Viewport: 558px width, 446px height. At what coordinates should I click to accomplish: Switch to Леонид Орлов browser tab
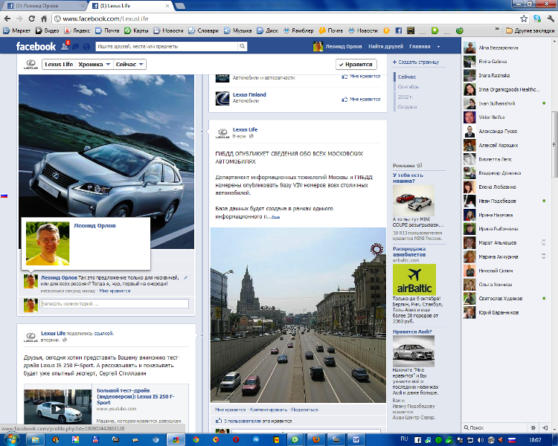coord(45,6)
